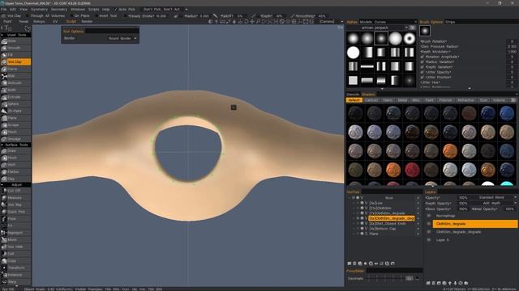Hide the Normalmap layer
The width and height of the screenshot is (519, 291).
pos(429,216)
